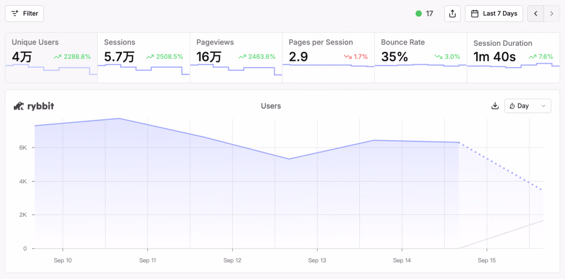Go to the next time period

click(552, 14)
